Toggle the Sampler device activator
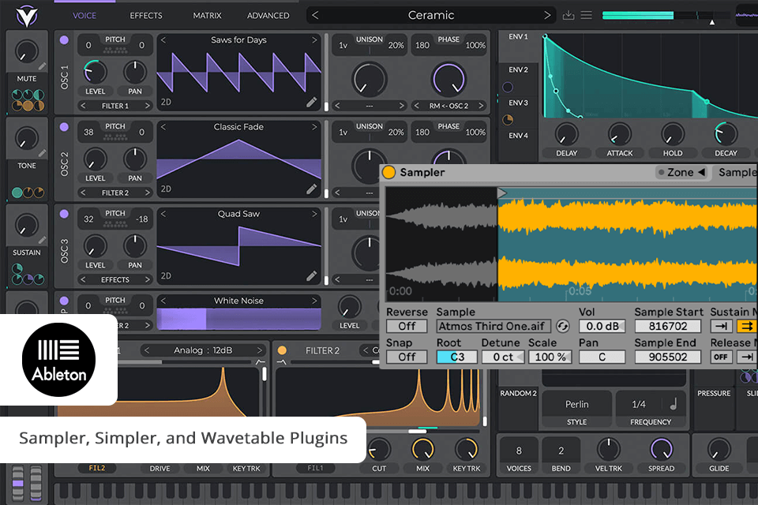Image resolution: width=758 pixels, height=505 pixels. 388,172
